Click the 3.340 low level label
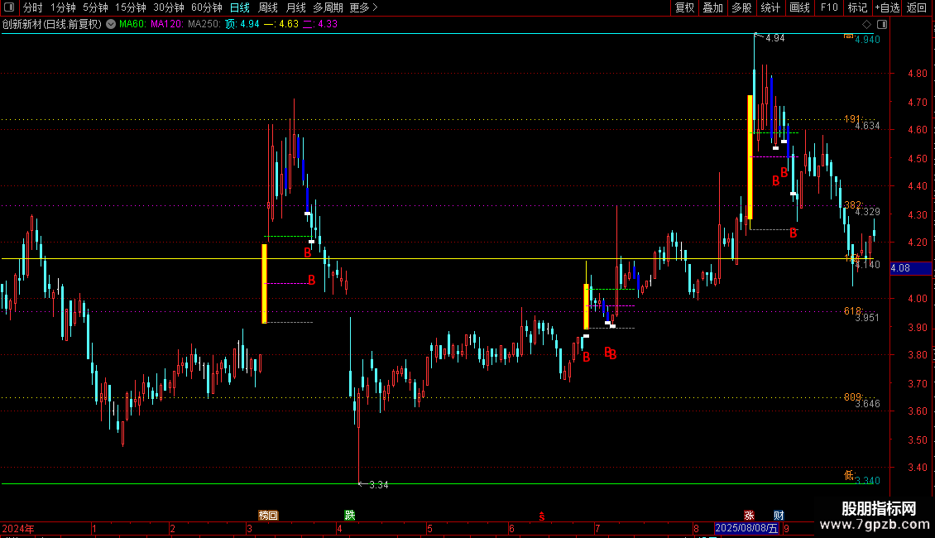The height and width of the screenshot is (538, 935). point(867,481)
